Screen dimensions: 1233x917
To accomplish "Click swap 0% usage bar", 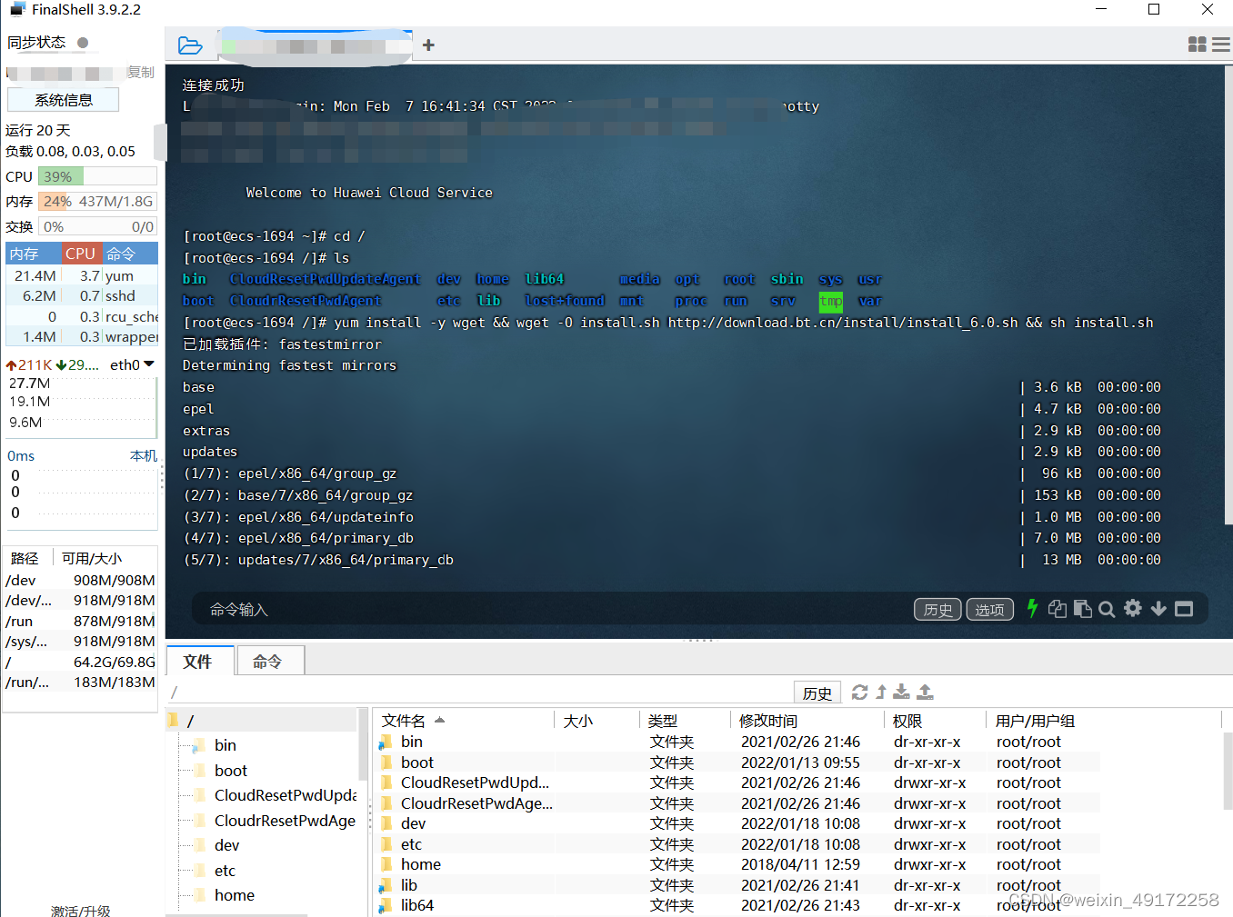I will click(x=97, y=226).
